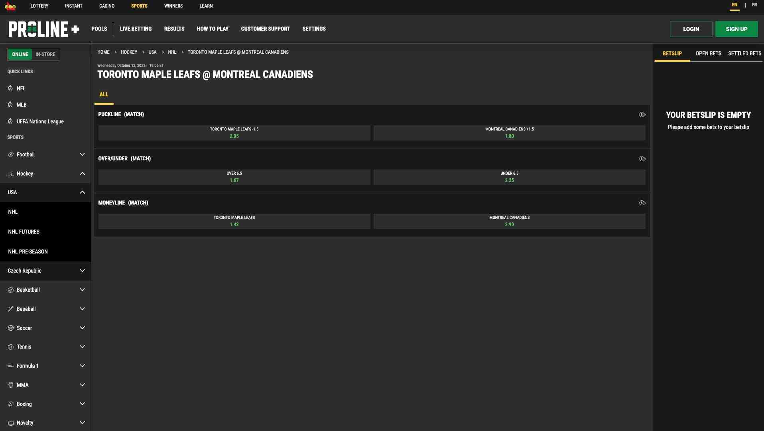The height and width of the screenshot is (431, 764).
Task: Click the MMA glove icon
Action: pos(11,385)
